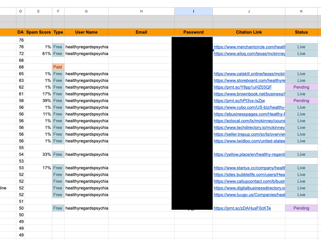This screenshot has height=240, width=321.
Task: Select Free type cell in DA 72 row
Action: (58, 53)
